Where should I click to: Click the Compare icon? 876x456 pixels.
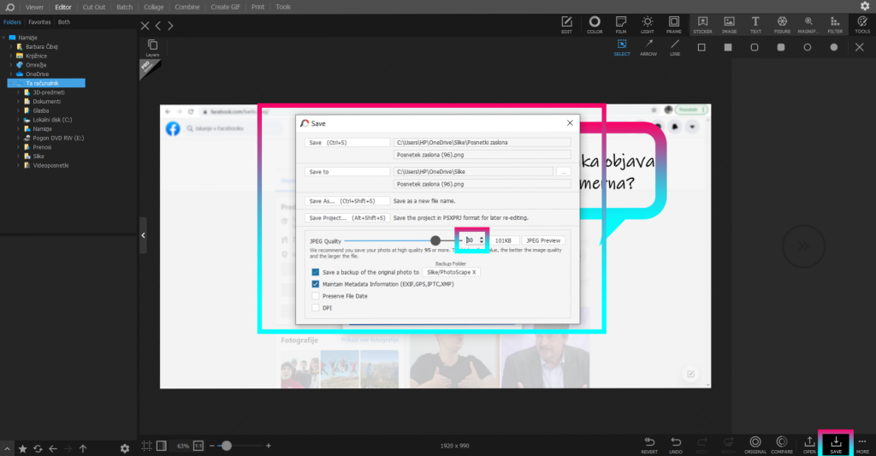pos(782,445)
